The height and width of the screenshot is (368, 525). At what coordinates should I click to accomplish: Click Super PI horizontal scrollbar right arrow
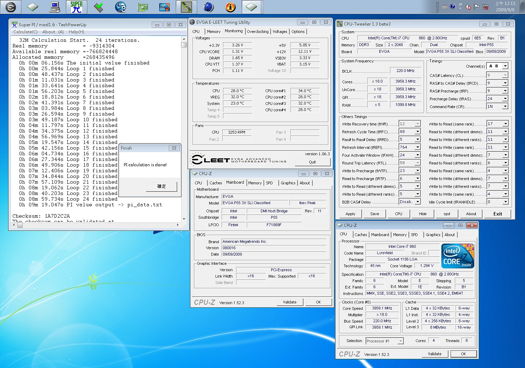point(178,225)
